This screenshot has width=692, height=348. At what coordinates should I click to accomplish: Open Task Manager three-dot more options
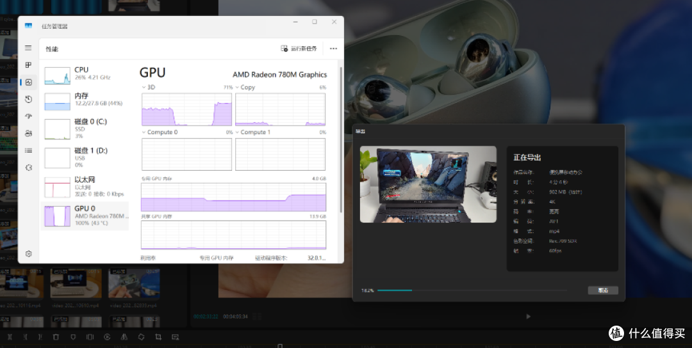point(333,49)
